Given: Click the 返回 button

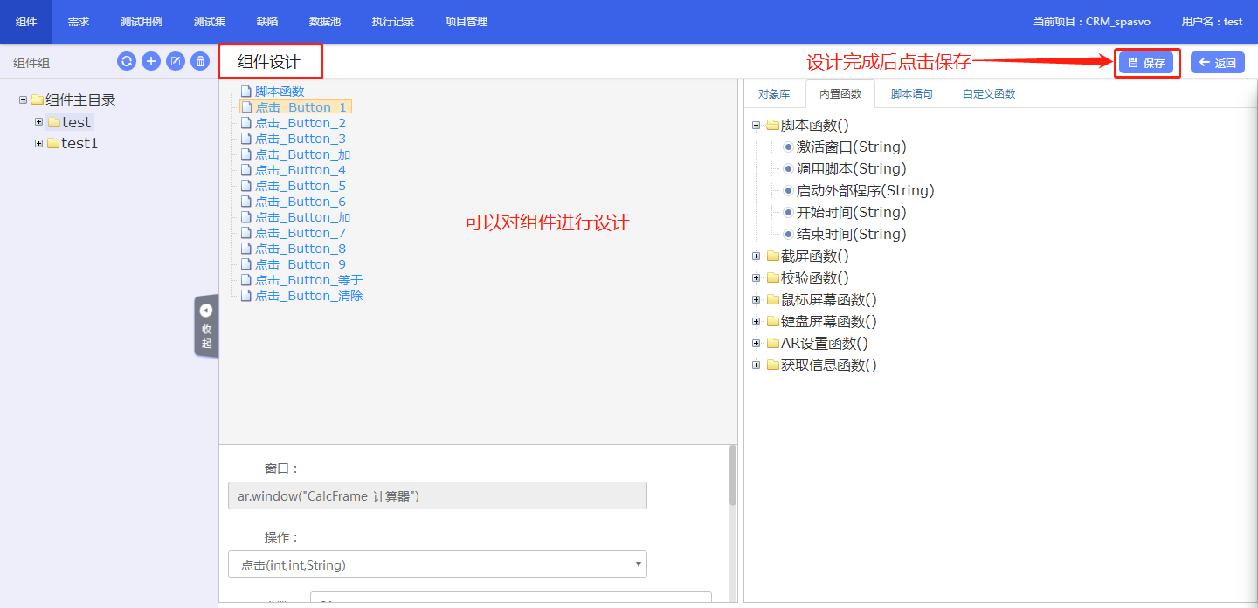Looking at the screenshot, I should coord(1217,63).
